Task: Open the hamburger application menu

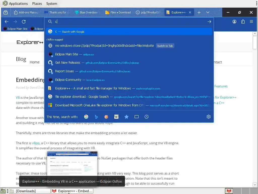Action: [x=251, y=21]
